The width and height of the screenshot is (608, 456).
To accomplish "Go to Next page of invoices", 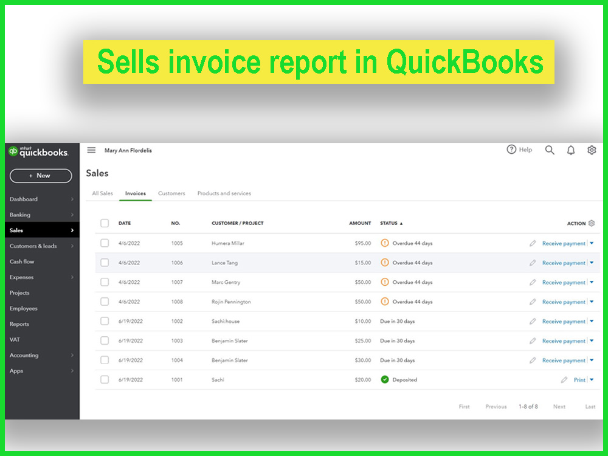I will tap(559, 406).
